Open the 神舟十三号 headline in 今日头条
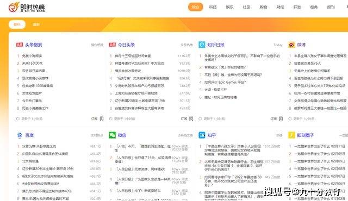This screenshot has height=201, width=348. coord(133,56)
